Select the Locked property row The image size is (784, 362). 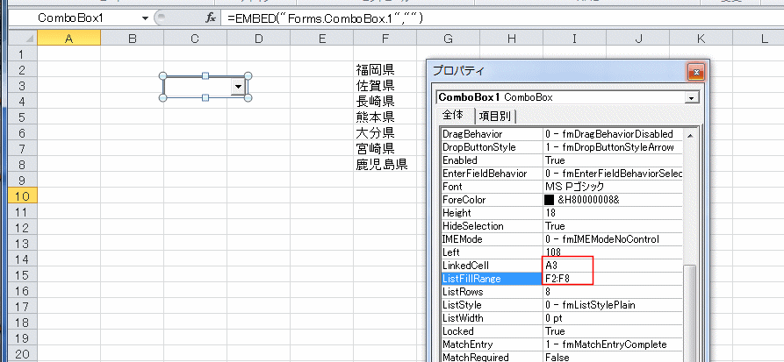pos(562,331)
